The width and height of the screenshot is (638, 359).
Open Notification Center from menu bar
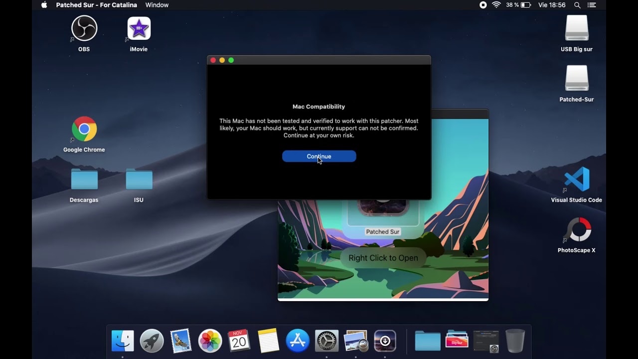[592, 5]
